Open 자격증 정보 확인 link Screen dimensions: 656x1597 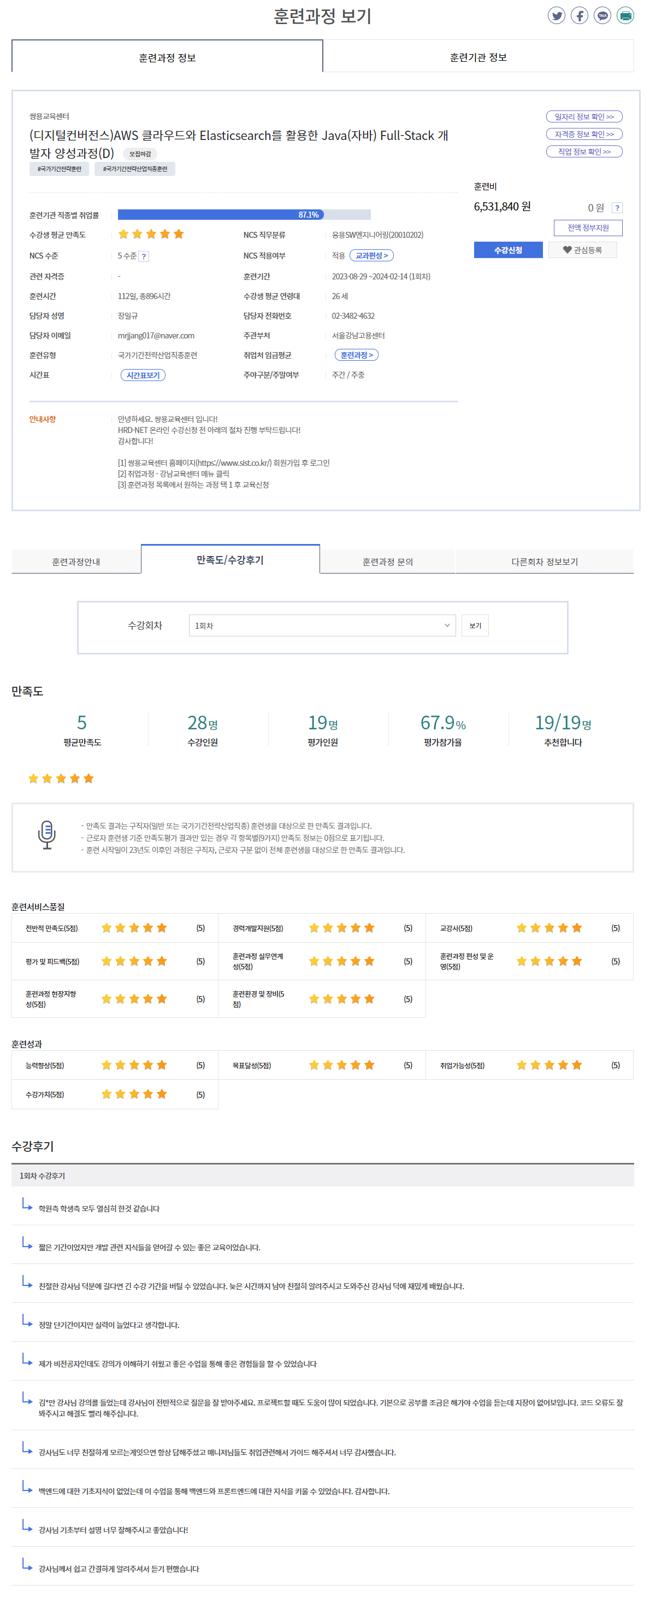[x=583, y=134]
